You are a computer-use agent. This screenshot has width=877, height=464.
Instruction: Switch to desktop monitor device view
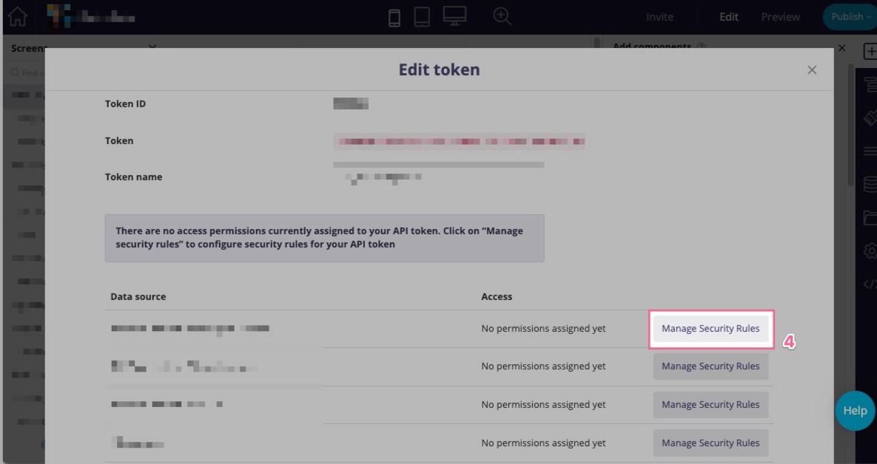click(x=454, y=16)
